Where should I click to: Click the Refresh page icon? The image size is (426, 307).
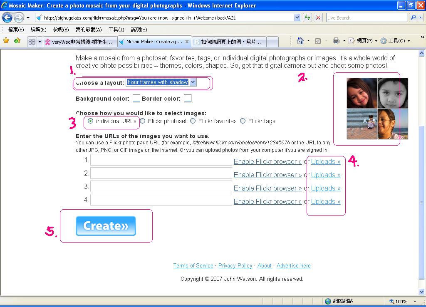(x=307, y=17)
